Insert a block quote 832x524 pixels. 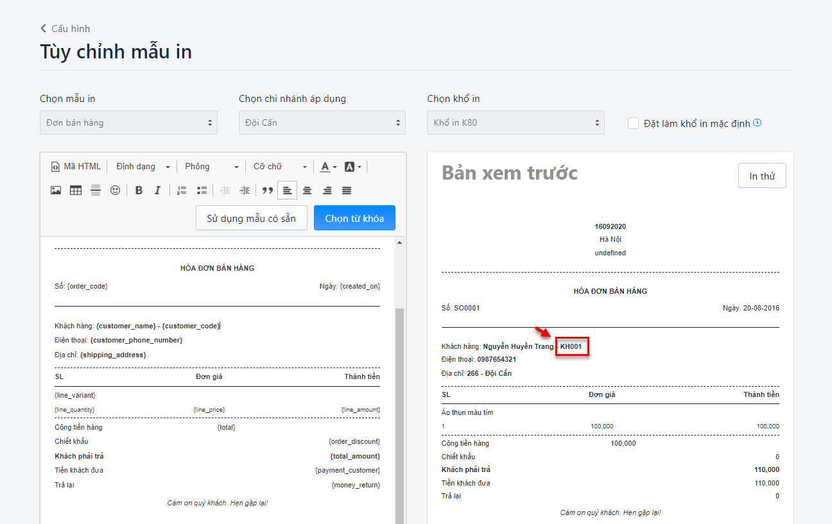tap(268, 190)
